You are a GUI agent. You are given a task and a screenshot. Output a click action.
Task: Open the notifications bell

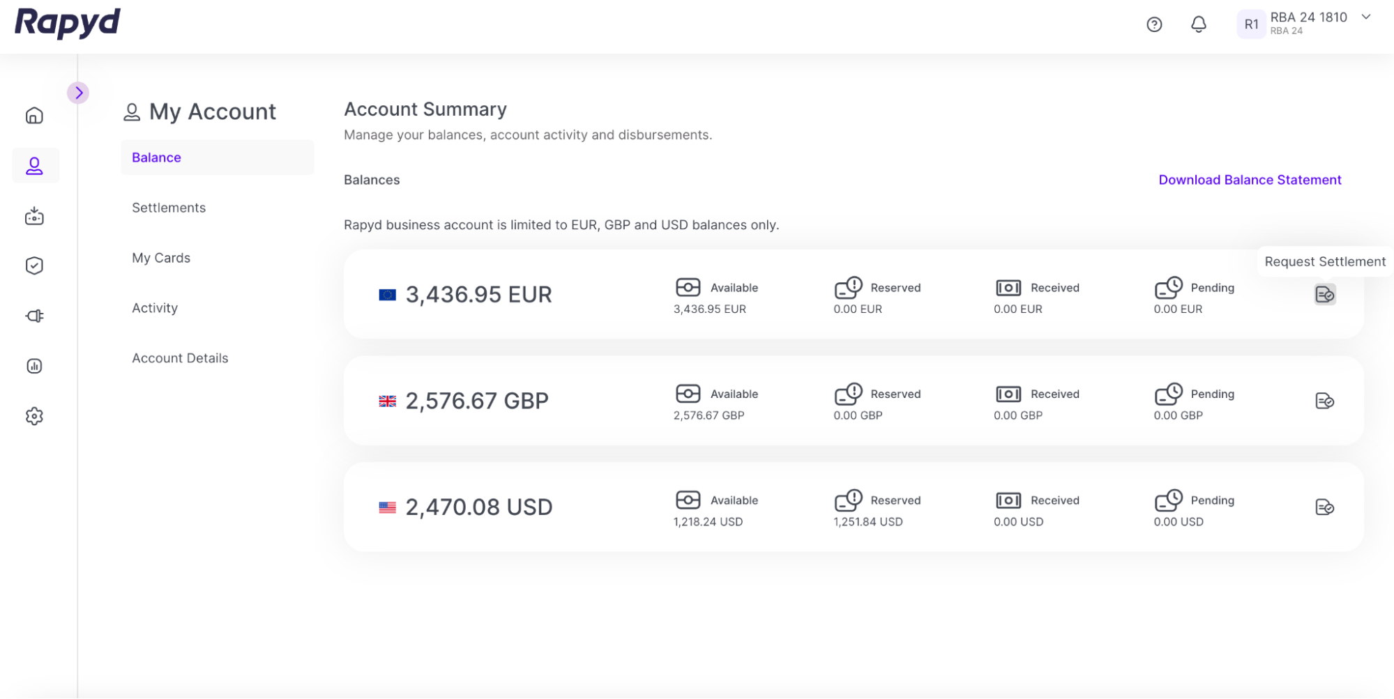(x=1198, y=24)
